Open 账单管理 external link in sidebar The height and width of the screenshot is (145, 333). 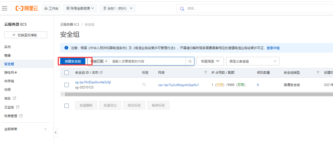pyautogui.click(x=13, y=116)
